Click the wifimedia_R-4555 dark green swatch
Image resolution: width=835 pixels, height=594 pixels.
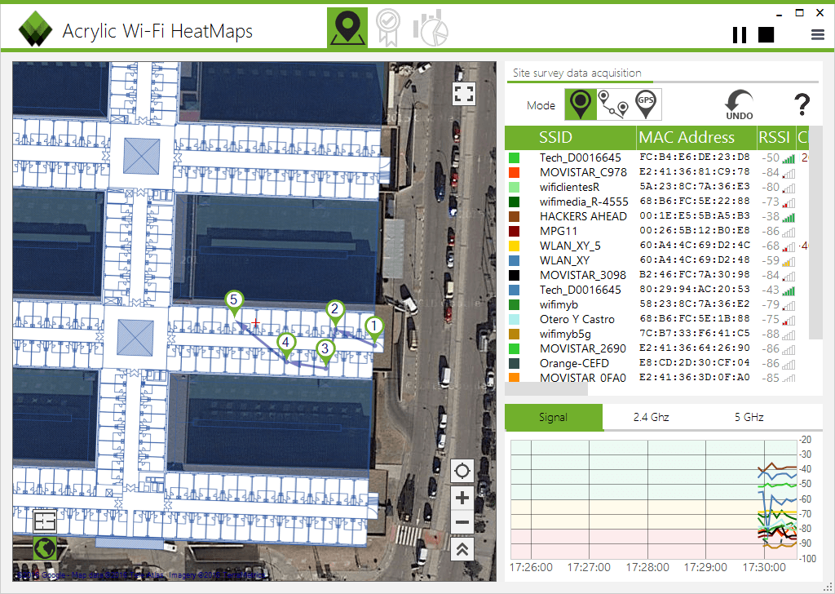pos(514,202)
